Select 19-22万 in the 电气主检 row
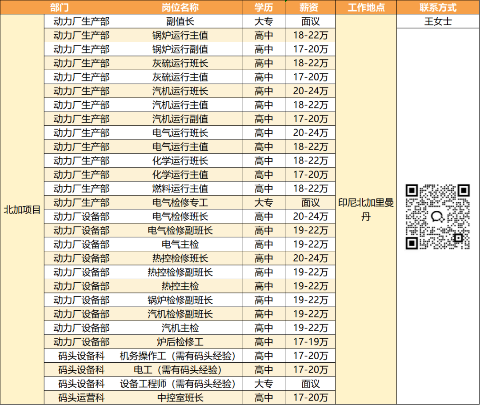The width and height of the screenshot is (480, 405). 310,244
